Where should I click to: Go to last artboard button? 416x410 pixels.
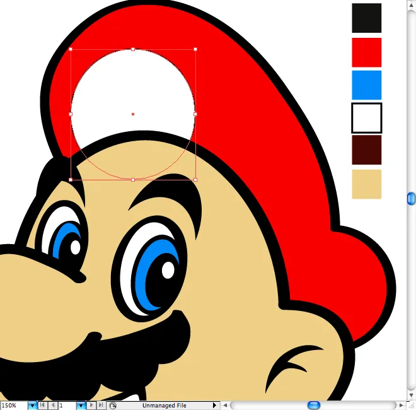click(101, 405)
